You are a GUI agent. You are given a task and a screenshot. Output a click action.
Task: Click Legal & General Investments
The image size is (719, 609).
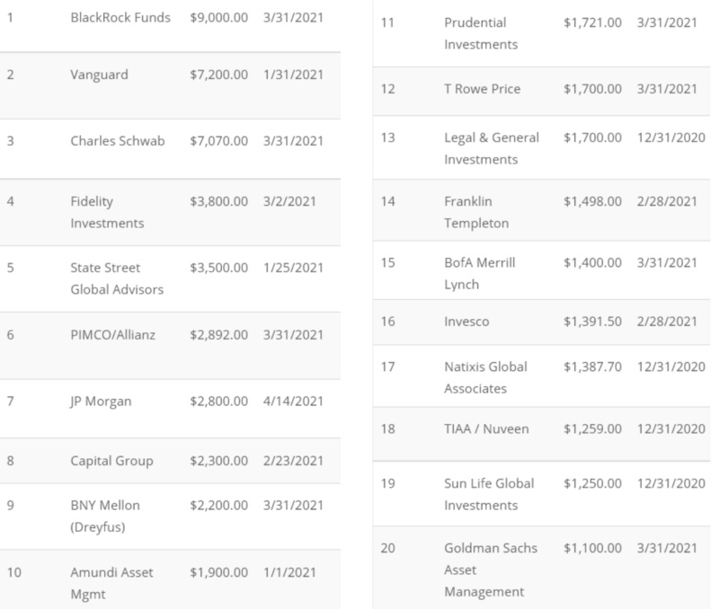pyautogui.click(x=492, y=148)
